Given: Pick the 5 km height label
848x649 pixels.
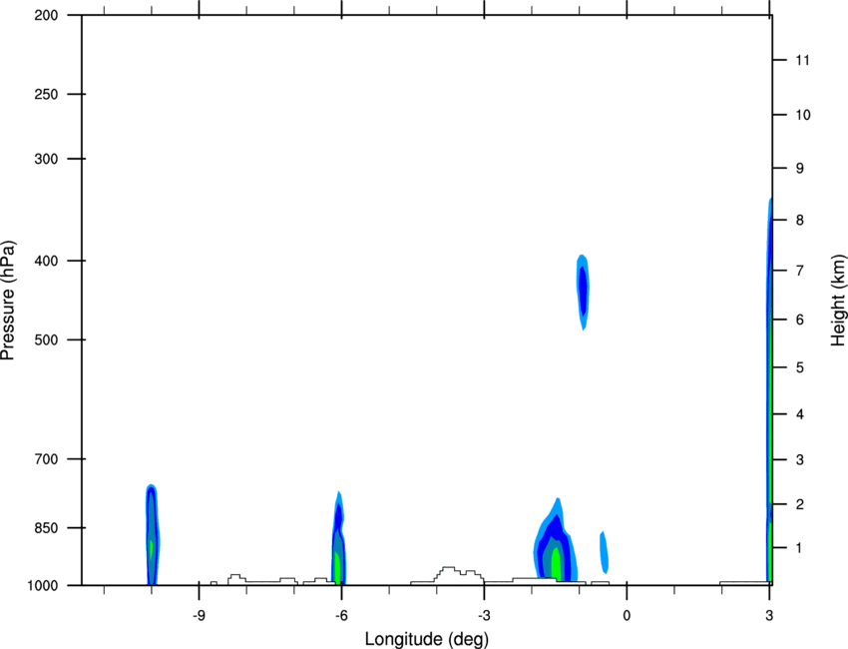Looking at the screenshot, I should 800,367.
